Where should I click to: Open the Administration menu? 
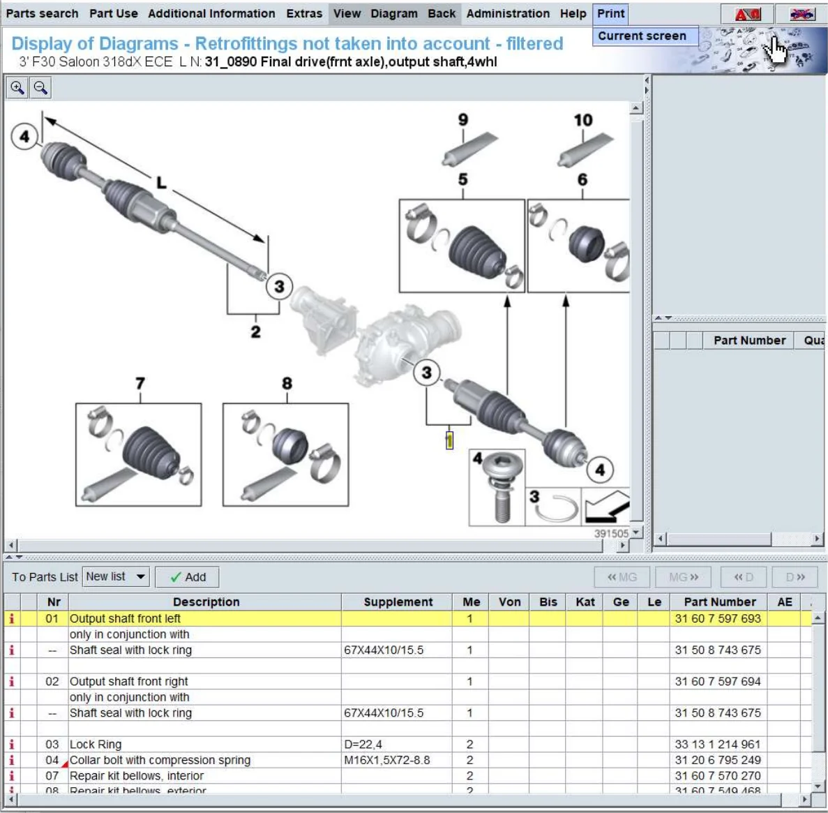click(508, 13)
